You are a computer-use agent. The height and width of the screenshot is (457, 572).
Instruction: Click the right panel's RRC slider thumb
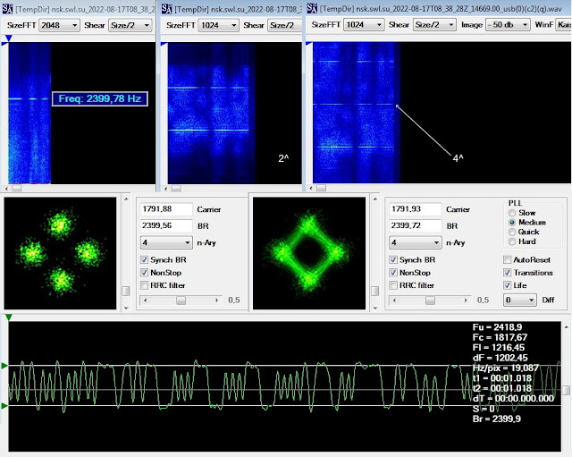pos(430,300)
